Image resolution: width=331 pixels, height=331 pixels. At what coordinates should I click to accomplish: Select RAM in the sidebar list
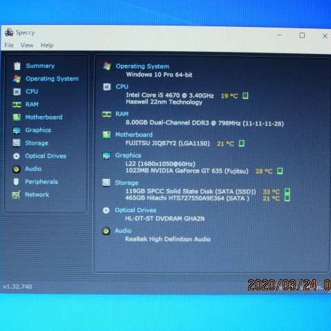tap(32, 104)
